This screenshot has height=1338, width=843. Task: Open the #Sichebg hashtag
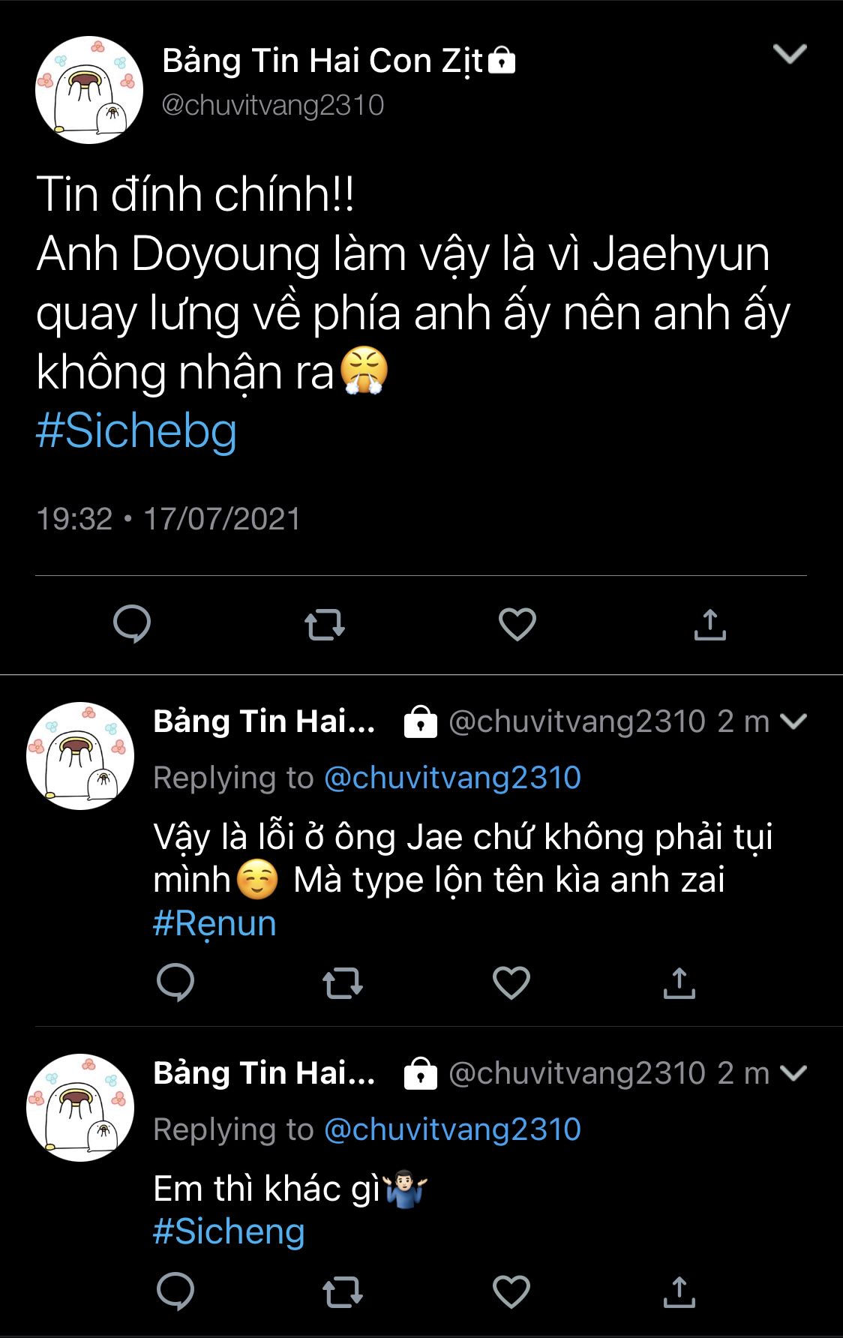click(x=136, y=431)
